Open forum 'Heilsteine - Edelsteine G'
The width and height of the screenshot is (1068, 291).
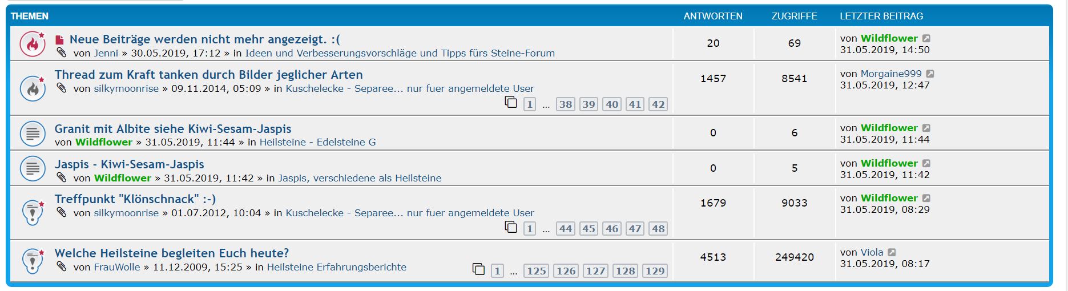pos(317,142)
